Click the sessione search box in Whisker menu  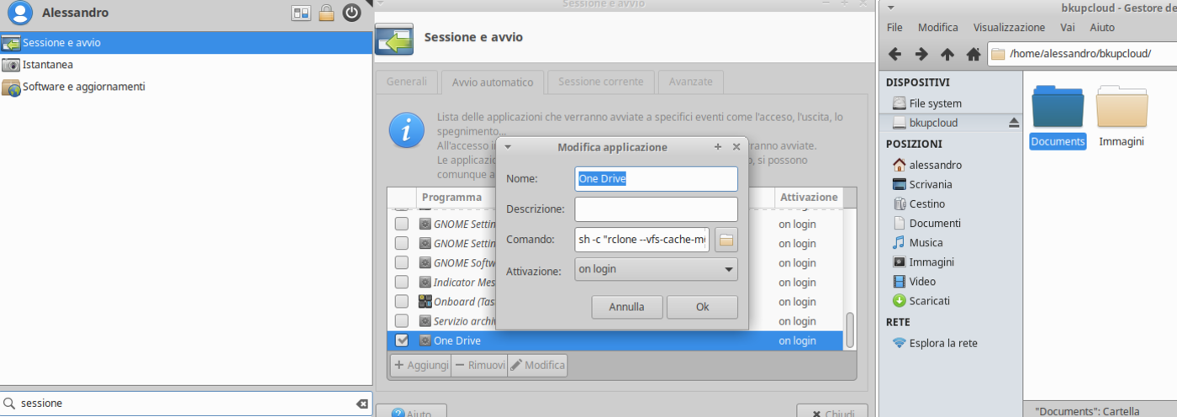186,404
